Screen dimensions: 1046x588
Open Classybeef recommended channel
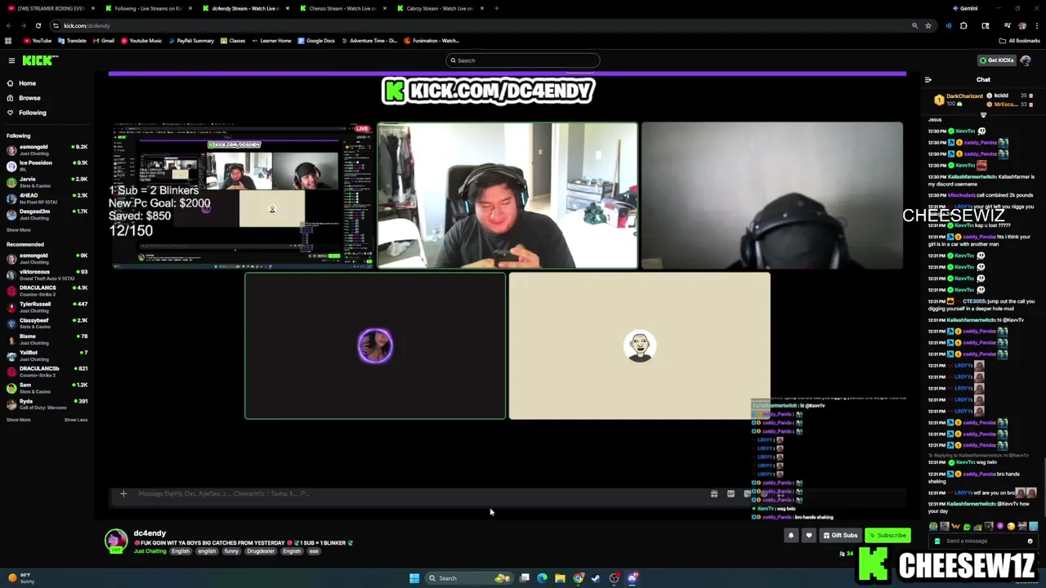pos(47,323)
